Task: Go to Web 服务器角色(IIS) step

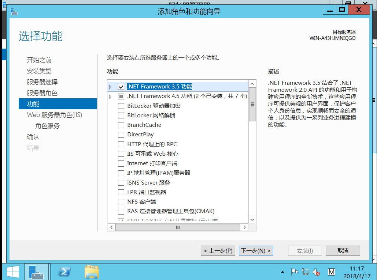Action: point(55,115)
